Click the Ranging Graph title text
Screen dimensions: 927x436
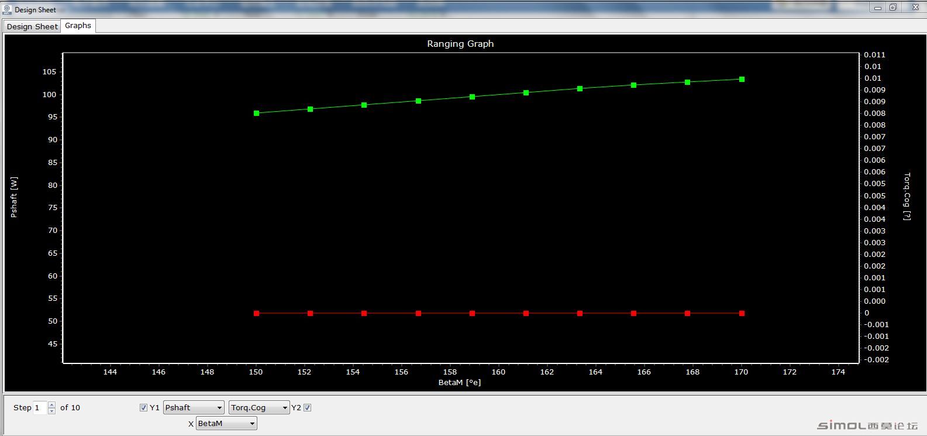click(460, 43)
